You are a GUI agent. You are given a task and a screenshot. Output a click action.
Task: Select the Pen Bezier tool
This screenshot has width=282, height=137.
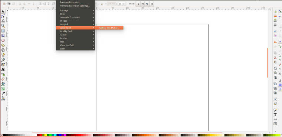click(x=3, y=59)
